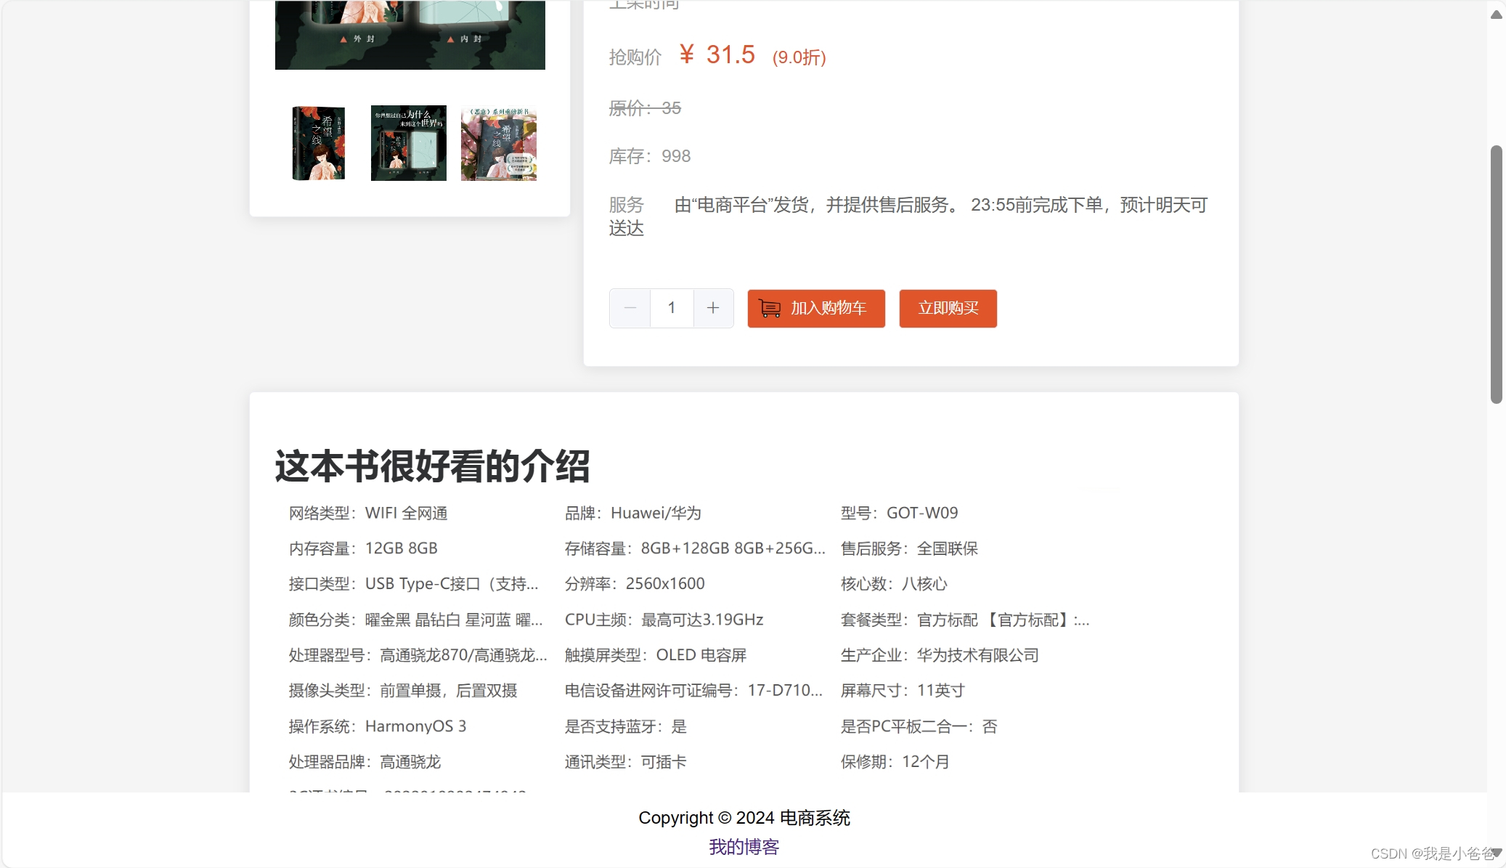
Task: Click the plus icon to increase quantity
Action: [713, 307]
